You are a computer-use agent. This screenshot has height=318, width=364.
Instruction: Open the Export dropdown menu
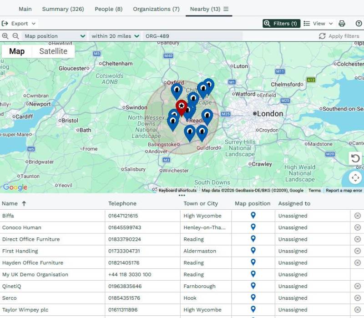coord(19,24)
